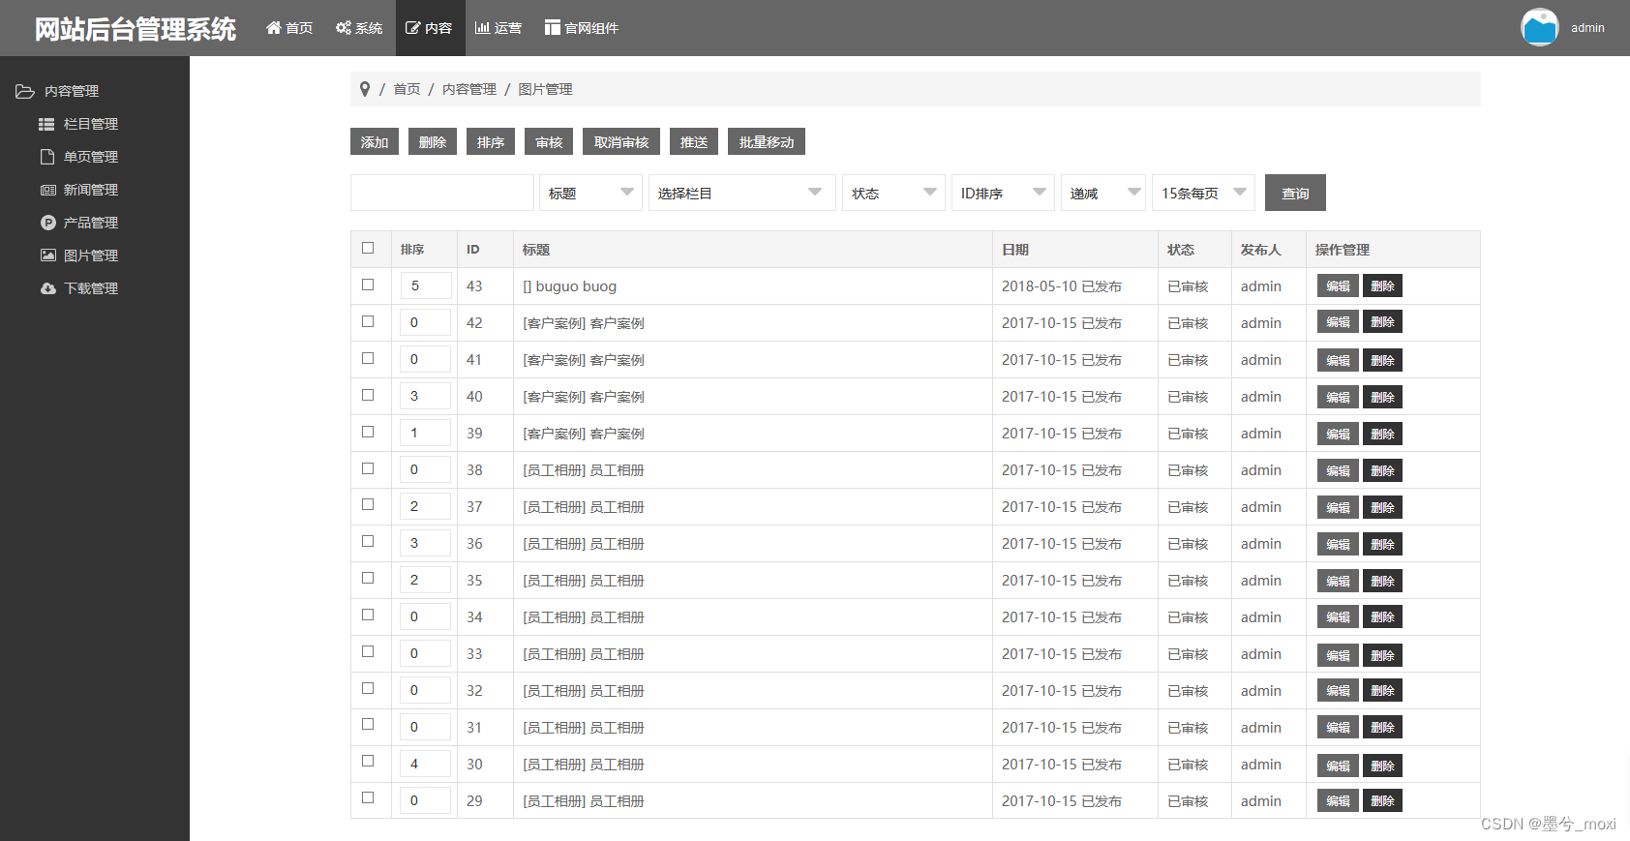Click the keyword search input field

(442, 193)
